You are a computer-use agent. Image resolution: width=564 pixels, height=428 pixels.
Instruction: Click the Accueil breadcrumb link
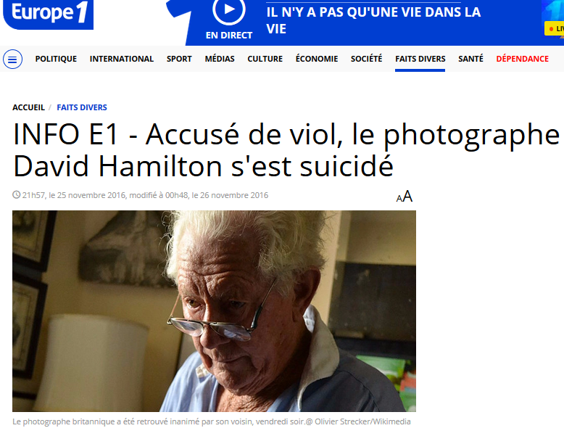pyautogui.click(x=28, y=107)
